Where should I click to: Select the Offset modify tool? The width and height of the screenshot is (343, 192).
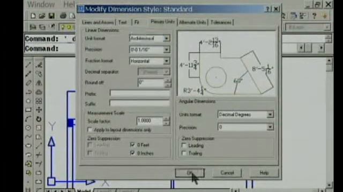(x=39, y=92)
